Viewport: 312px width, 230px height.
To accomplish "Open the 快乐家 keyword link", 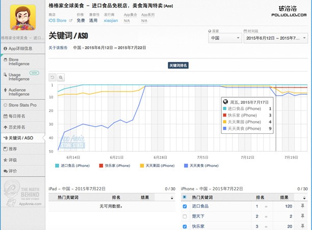I will [x=198, y=226].
